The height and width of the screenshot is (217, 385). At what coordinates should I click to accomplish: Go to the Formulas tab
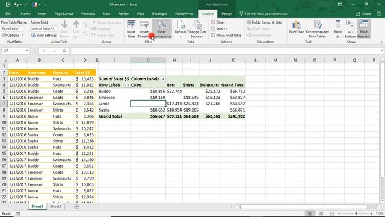point(88,14)
